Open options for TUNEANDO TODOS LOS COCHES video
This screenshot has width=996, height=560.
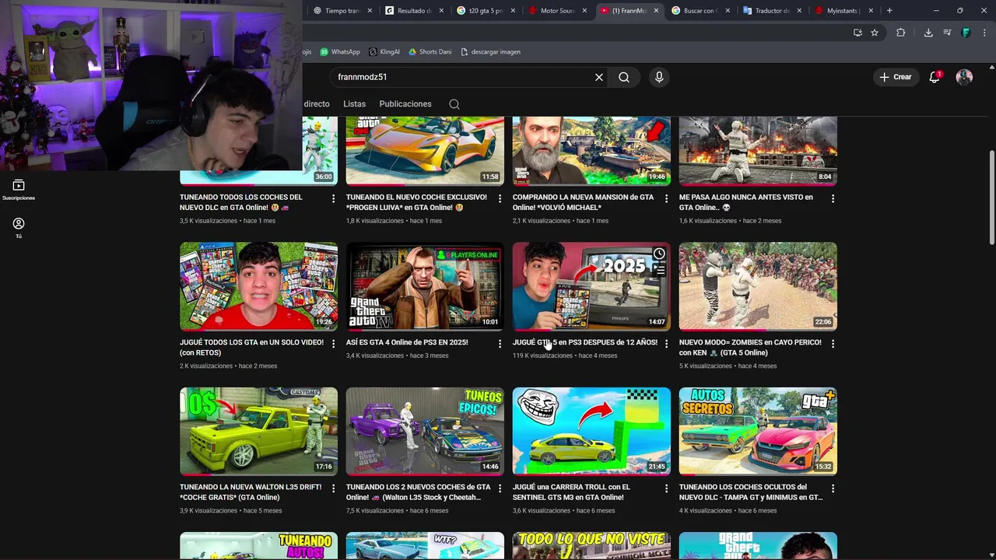click(333, 199)
